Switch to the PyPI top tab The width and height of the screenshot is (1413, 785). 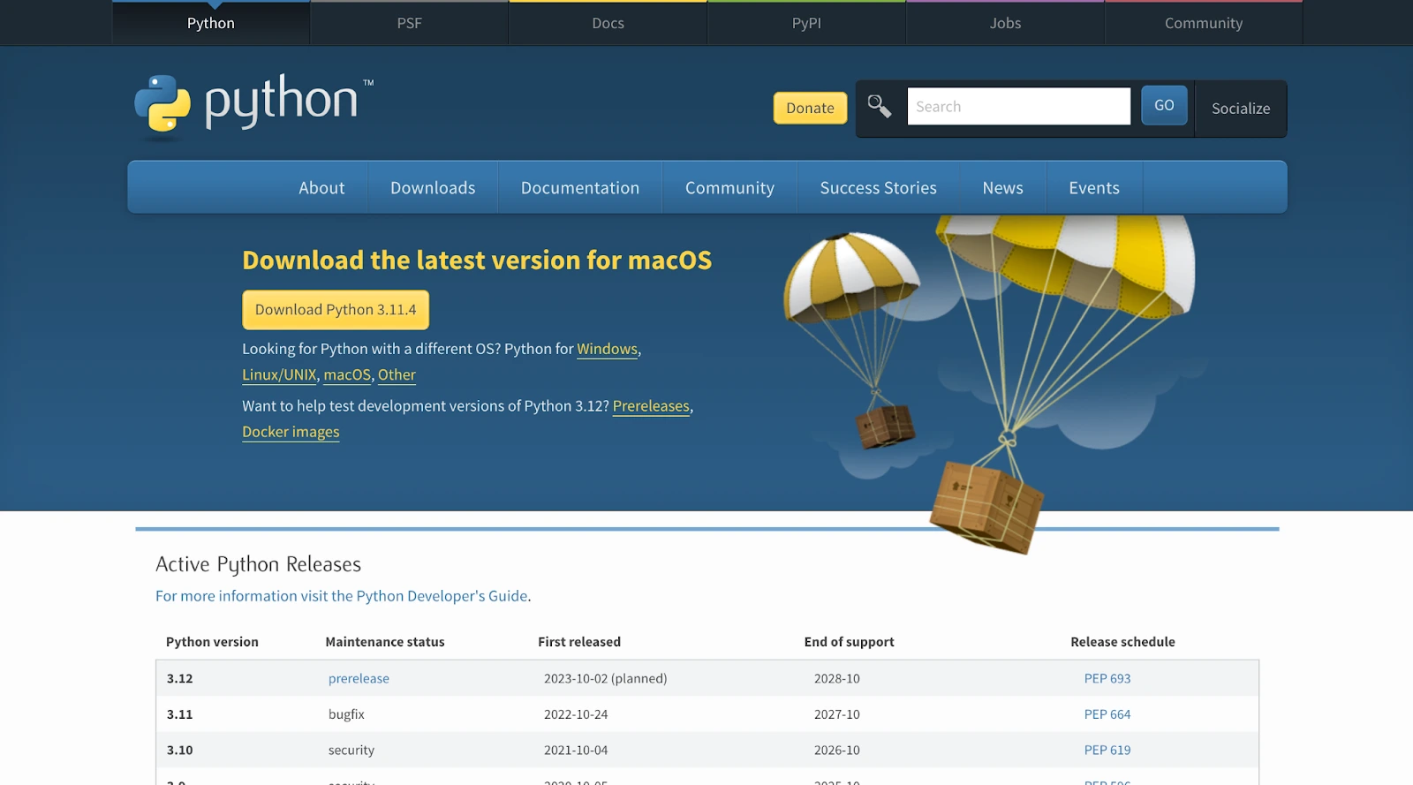806,24
